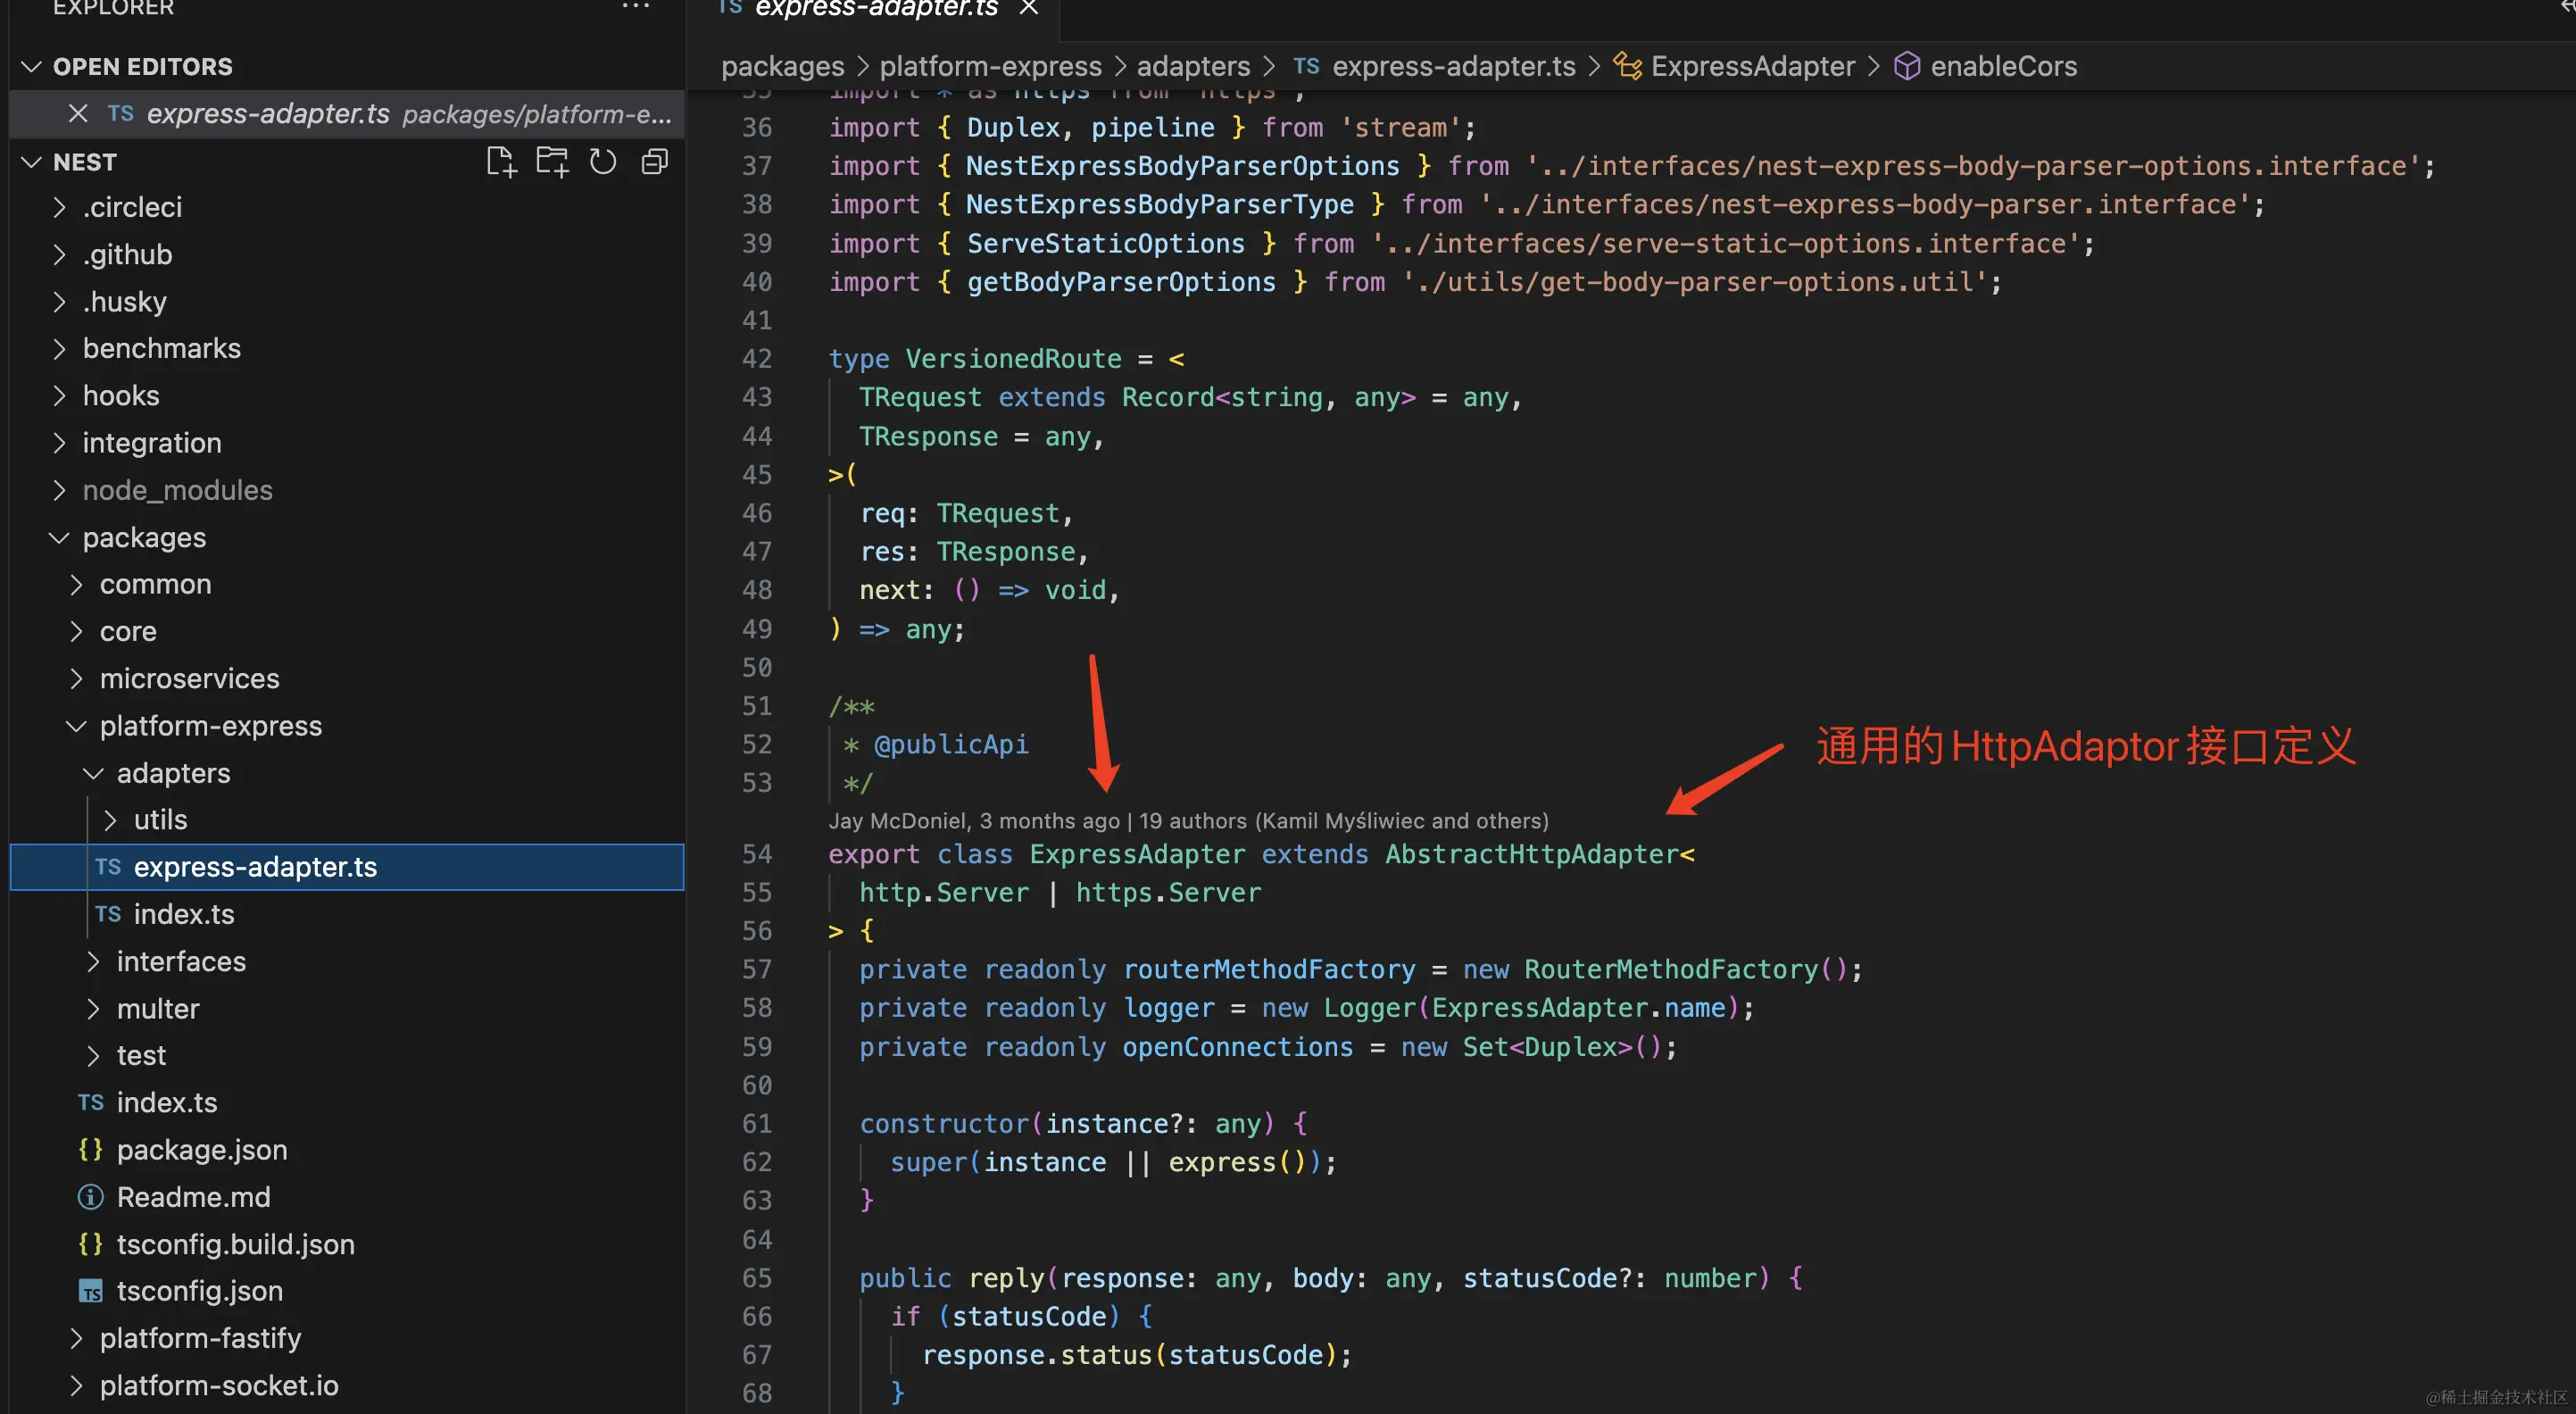Open tsconfig.build.json file
Screen dimensions: 2576x1414
tap(236, 1245)
